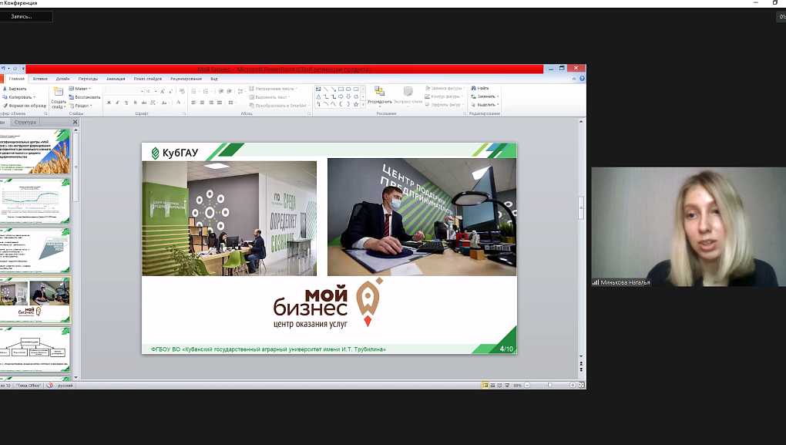Select the rectangle shape
Image resolution: width=786 pixels, height=445 pixels.
[x=341, y=89]
